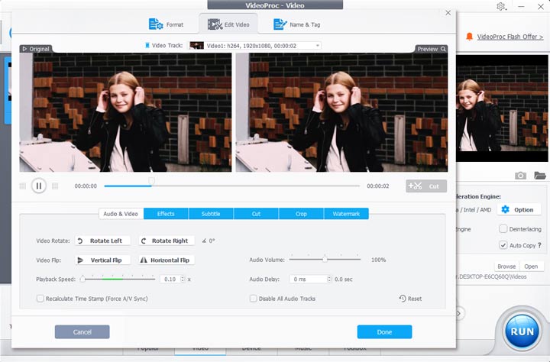Click Reset to restore defaults
Viewport: 550px width, 362px height.
click(x=410, y=299)
